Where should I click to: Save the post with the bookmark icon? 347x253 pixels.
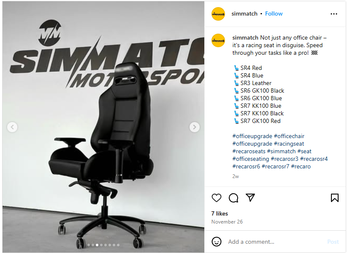pos(335,198)
